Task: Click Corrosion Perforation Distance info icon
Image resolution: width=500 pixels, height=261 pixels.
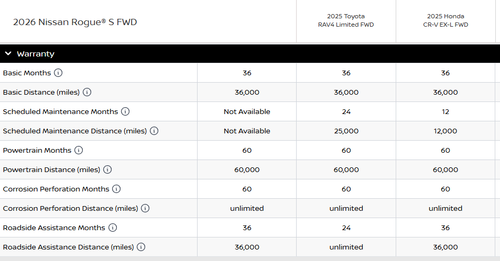Action: coord(145,208)
